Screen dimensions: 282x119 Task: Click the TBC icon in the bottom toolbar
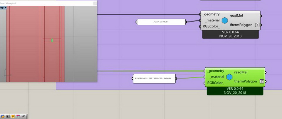(23, 116)
